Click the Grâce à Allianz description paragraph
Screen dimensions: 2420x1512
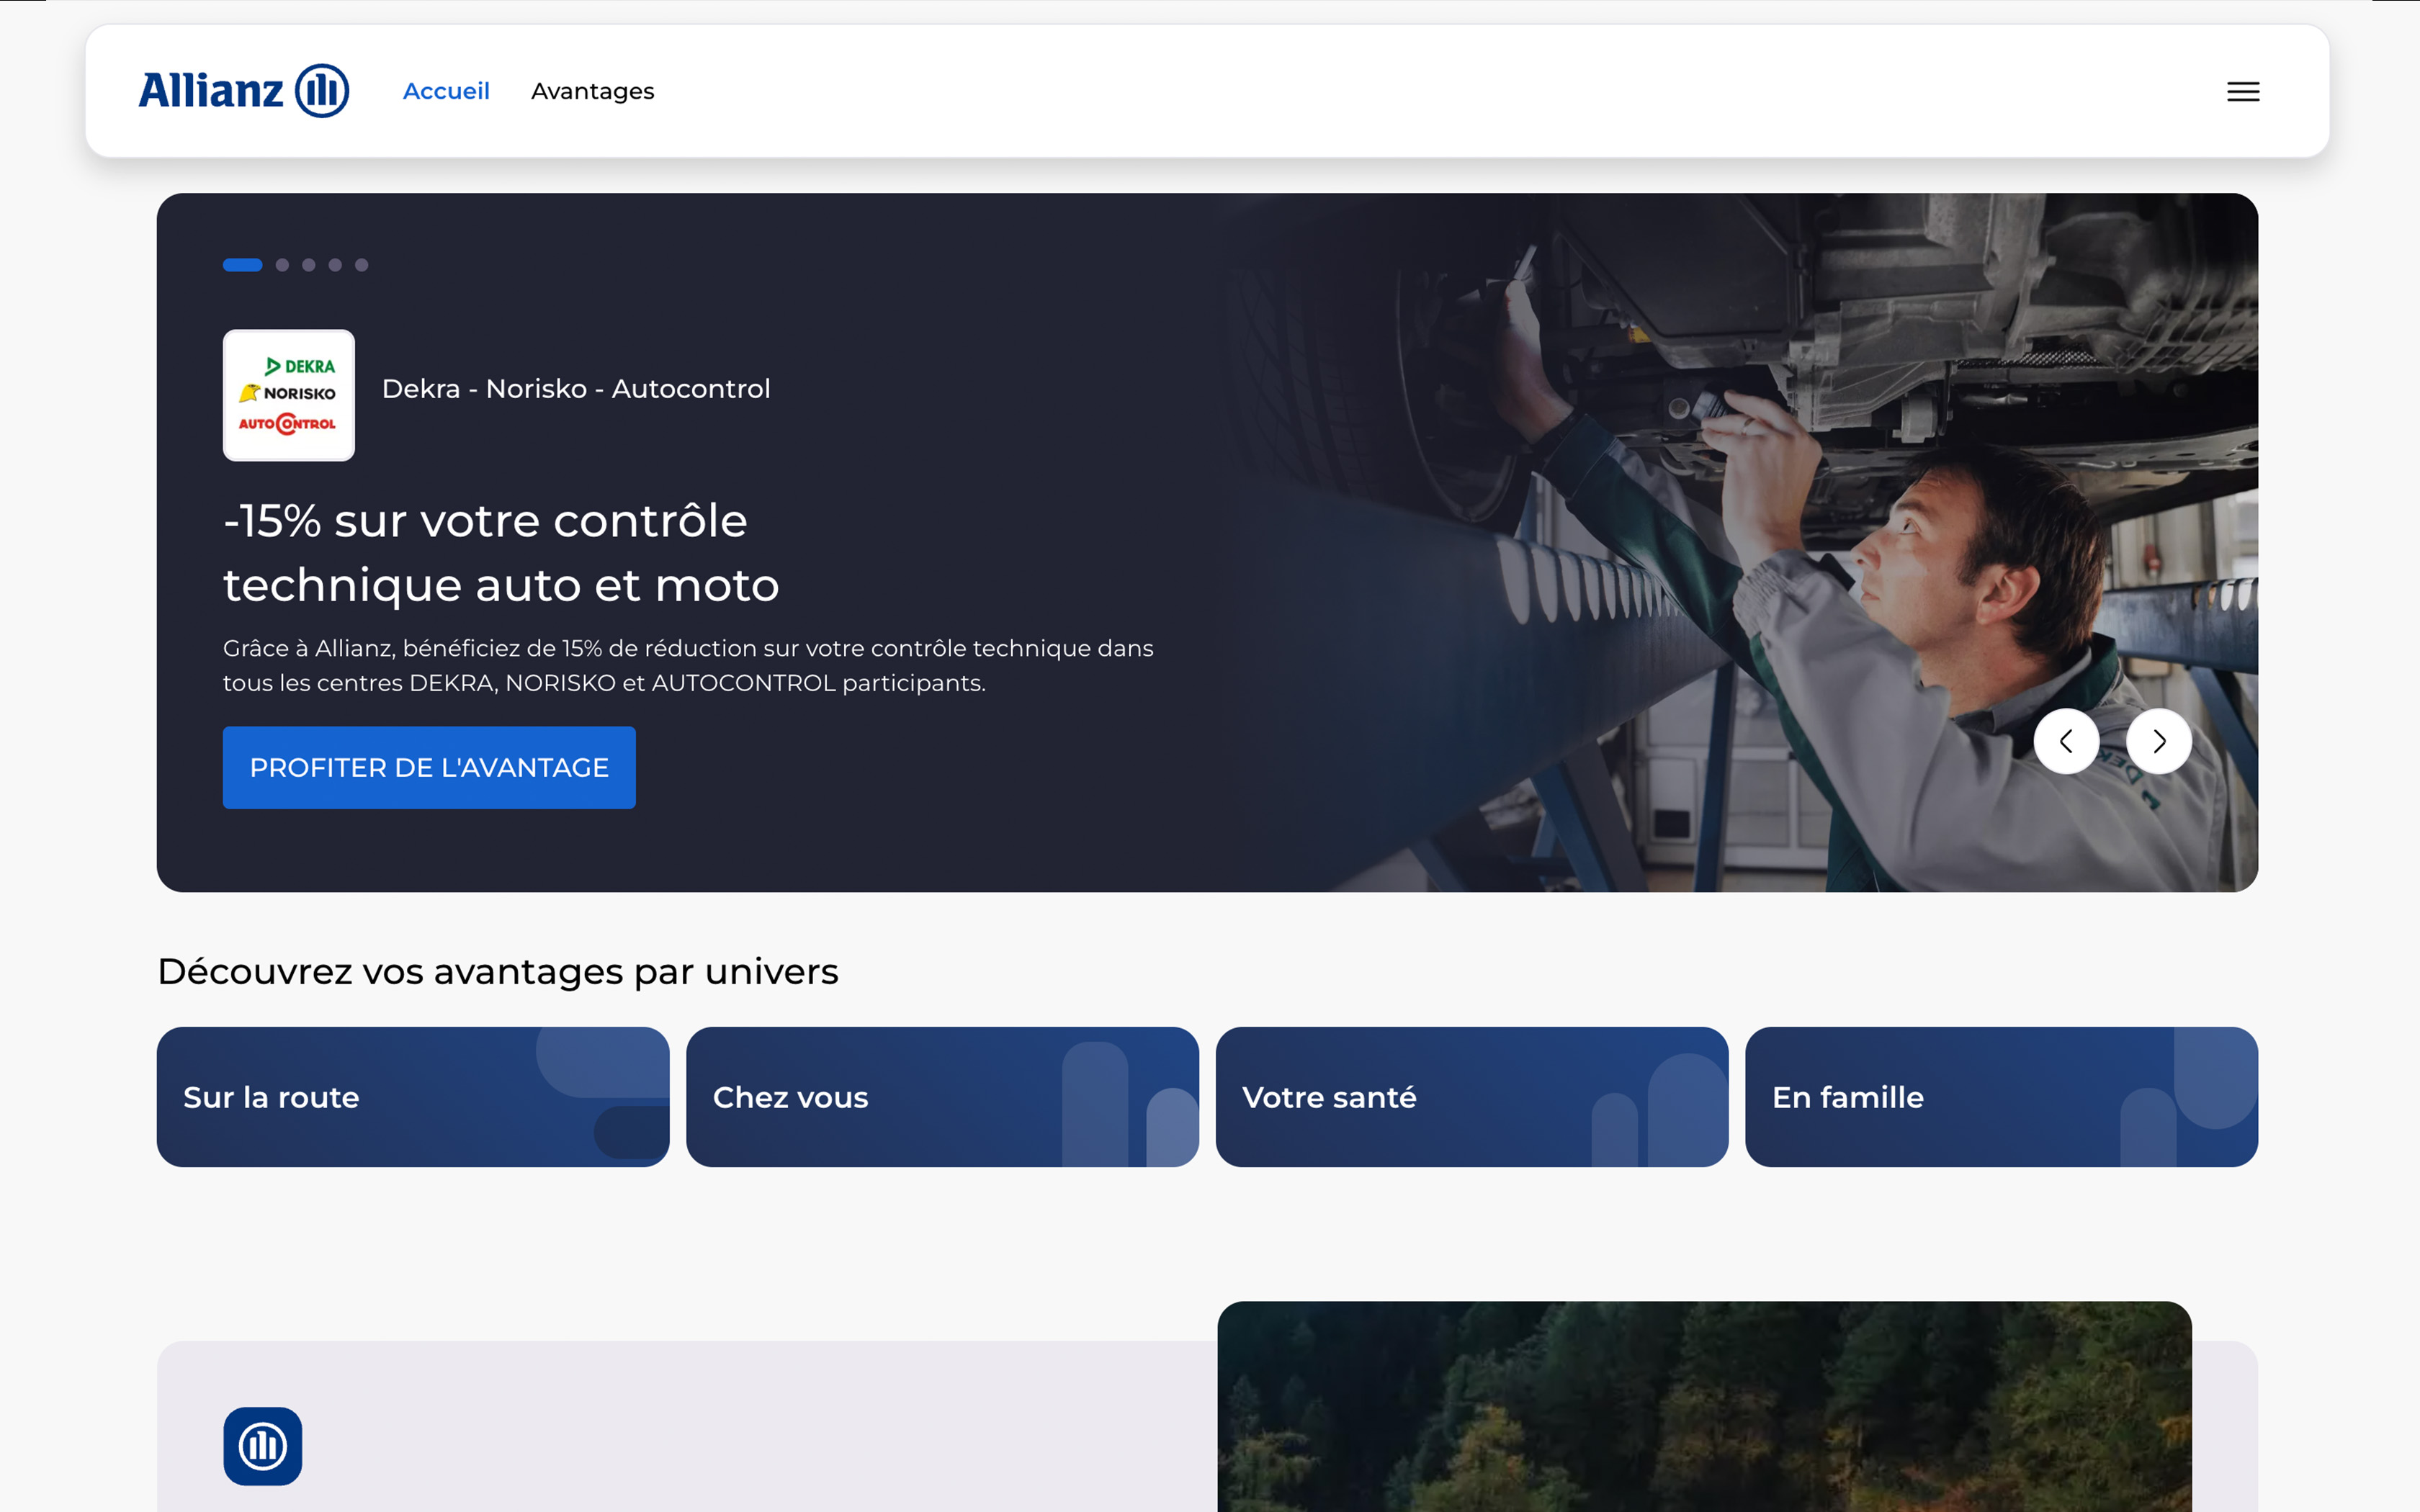(688, 665)
